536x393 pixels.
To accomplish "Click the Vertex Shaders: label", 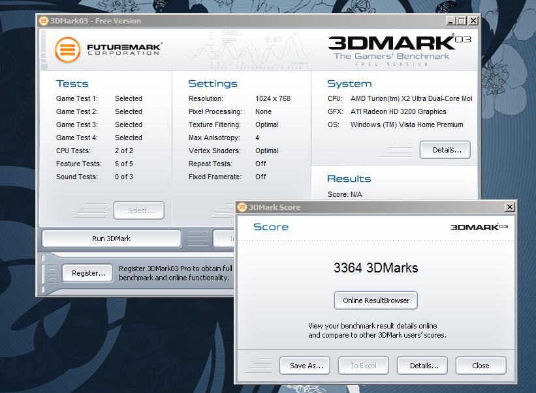I will [x=215, y=151].
